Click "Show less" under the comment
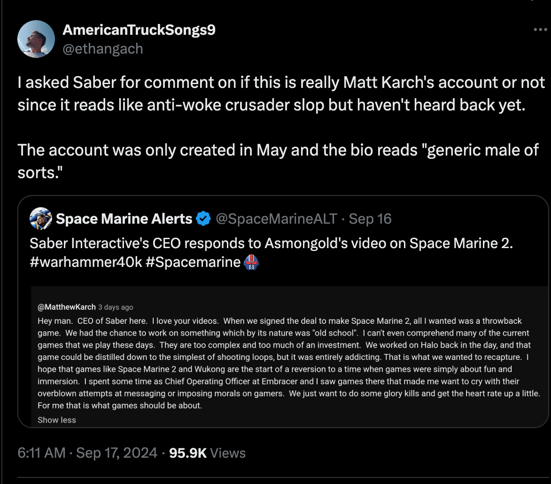 click(x=56, y=420)
